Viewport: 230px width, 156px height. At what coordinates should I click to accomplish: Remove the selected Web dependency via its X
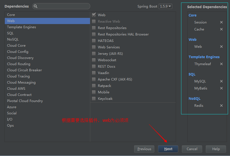point(221,46)
